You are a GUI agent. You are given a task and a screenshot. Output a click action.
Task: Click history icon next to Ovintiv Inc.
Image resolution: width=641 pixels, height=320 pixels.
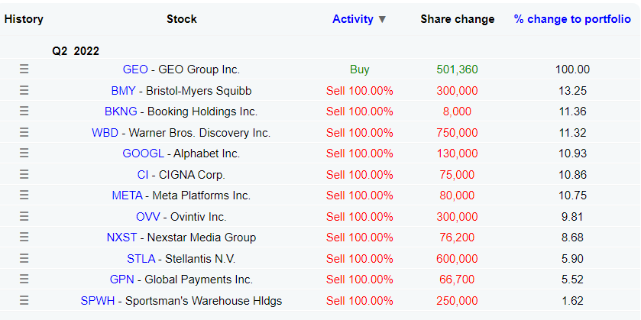[24, 217]
